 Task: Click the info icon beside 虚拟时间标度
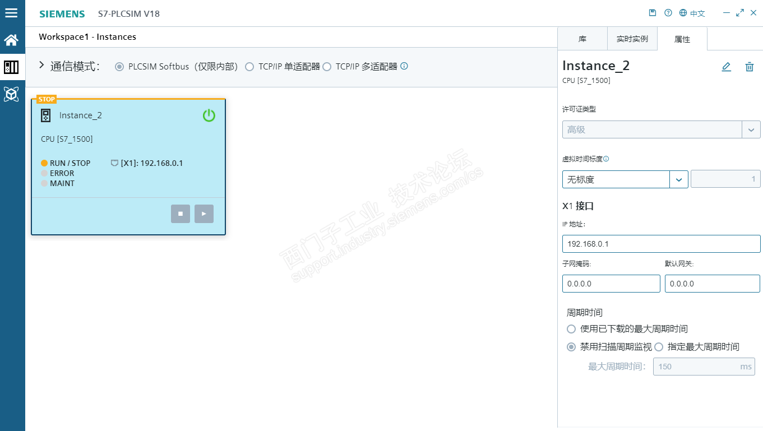606,159
